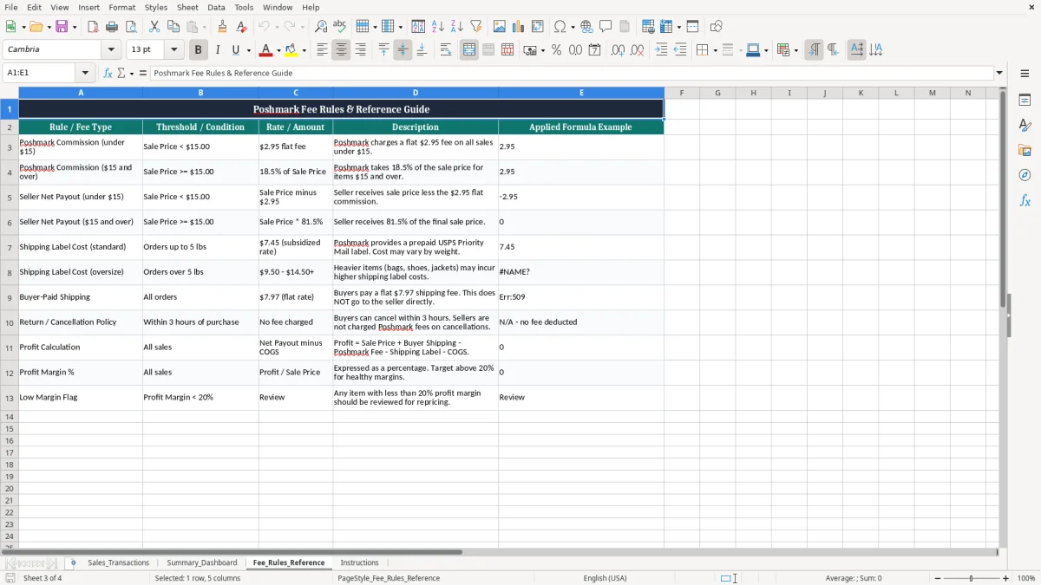The width and height of the screenshot is (1041, 585).
Task: Click English (USA) language in status bar
Action: click(x=605, y=578)
